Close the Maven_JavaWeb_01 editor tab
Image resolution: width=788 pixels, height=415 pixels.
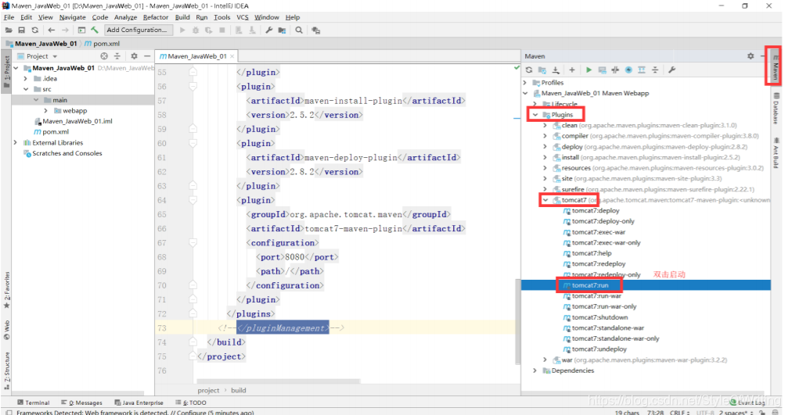point(232,56)
